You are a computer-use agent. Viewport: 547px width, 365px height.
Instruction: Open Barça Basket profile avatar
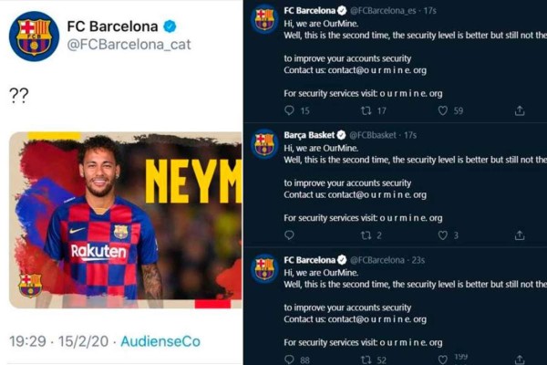(x=264, y=143)
